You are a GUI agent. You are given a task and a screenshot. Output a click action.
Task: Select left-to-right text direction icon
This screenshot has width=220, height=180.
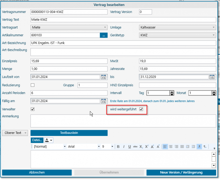click(x=199, y=147)
